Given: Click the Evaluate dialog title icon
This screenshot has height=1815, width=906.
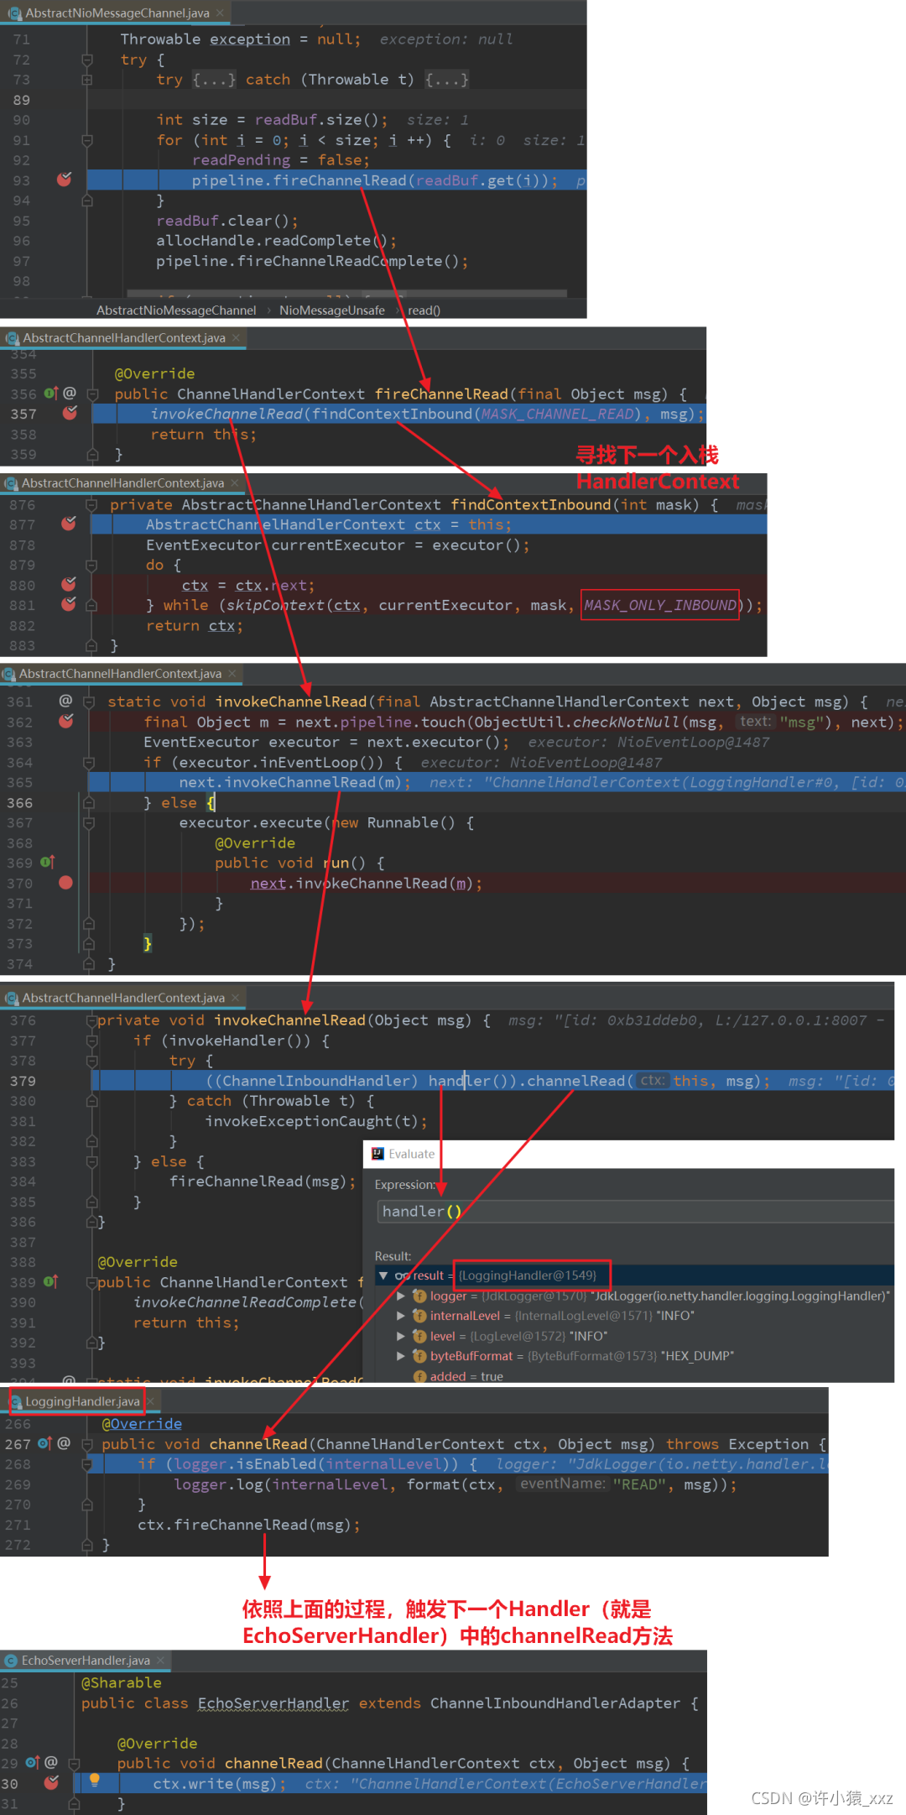Looking at the screenshot, I should click(377, 1154).
